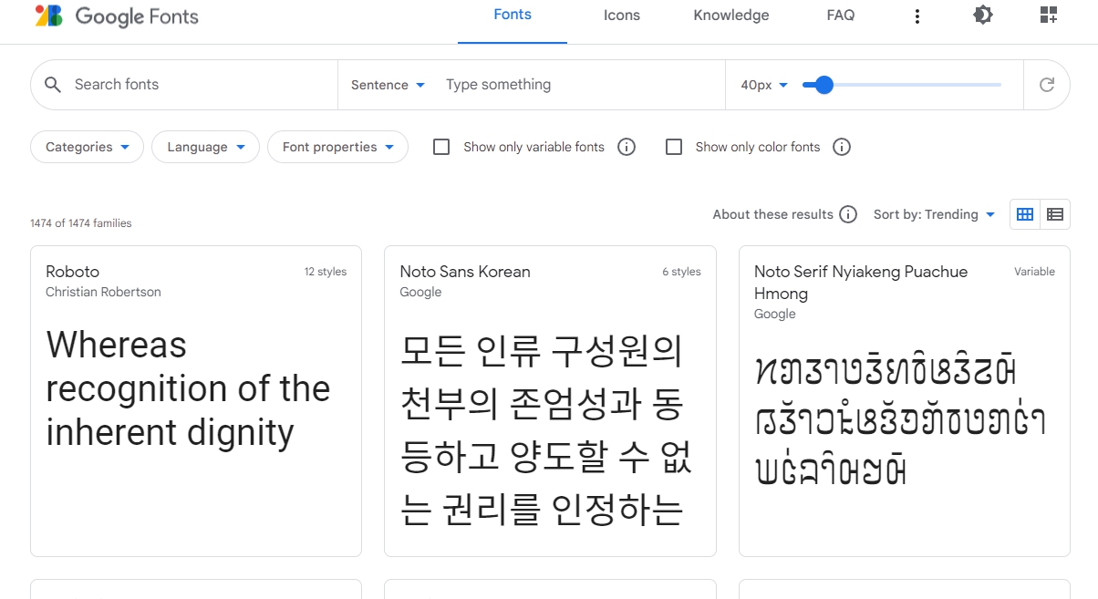Click Google designer name under Noto Sans Korean
The width and height of the screenshot is (1098, 599).
pyautogui.click(x=420, y=293)
